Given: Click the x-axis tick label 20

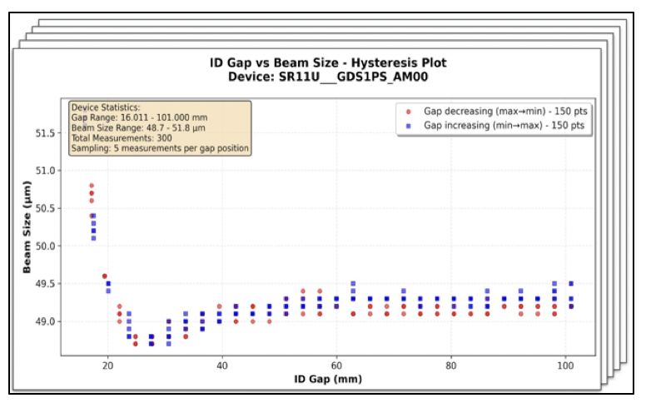Looking at the screenshot, I should (x=107, y=366).
